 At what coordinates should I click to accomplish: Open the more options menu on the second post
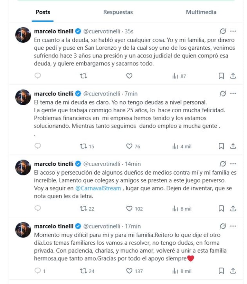233,94
